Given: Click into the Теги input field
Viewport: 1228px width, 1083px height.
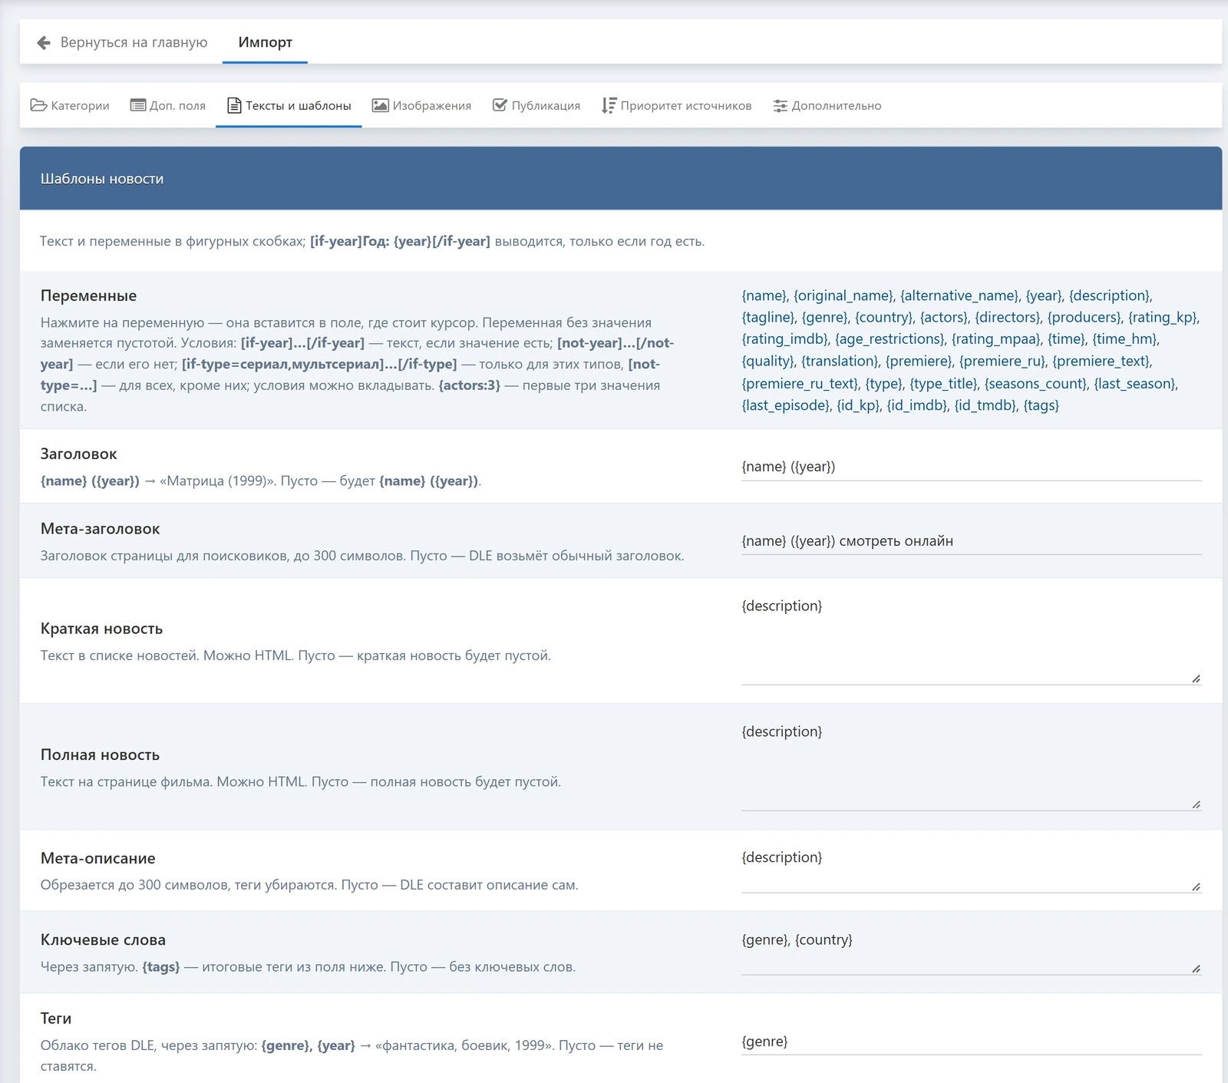Looking at the screenshot, I should click(971, 1042).
